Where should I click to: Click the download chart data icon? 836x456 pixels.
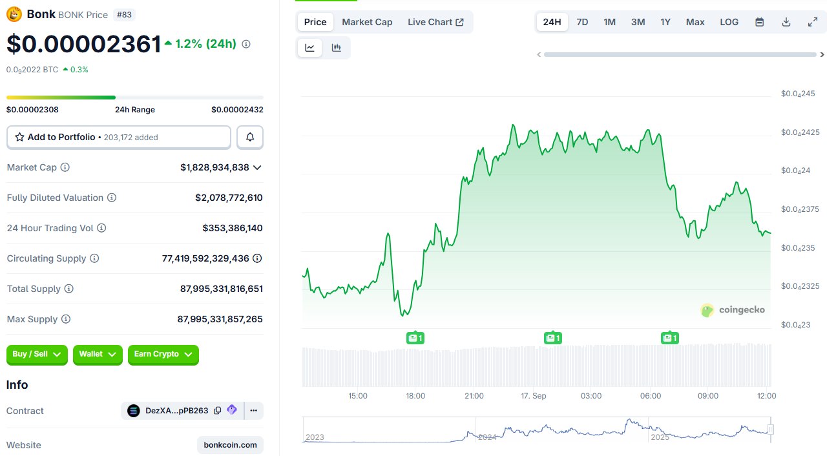click(786, 22)
